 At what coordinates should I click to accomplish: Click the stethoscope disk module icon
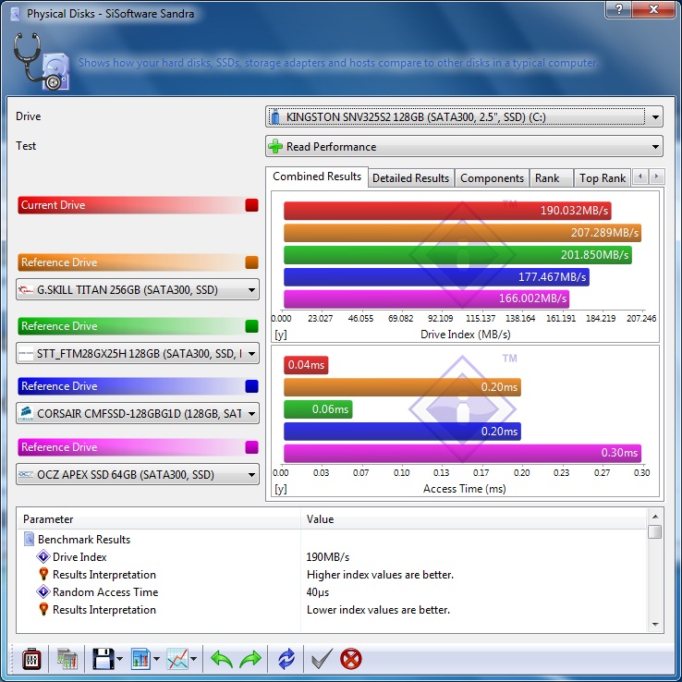click(x=41, y=62)
